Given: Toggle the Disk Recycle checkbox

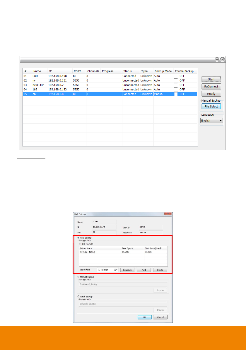Looking at the screenshot, I should 80,244.
